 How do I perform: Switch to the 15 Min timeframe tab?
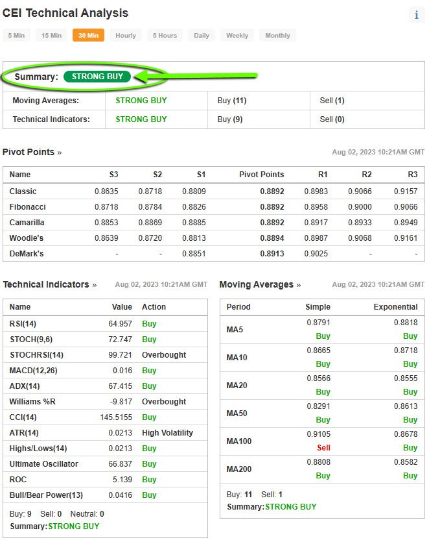pyautogui.click(x=52, y=36)
